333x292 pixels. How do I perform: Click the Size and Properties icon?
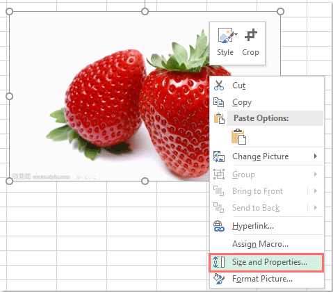click(x=219, y=262)
